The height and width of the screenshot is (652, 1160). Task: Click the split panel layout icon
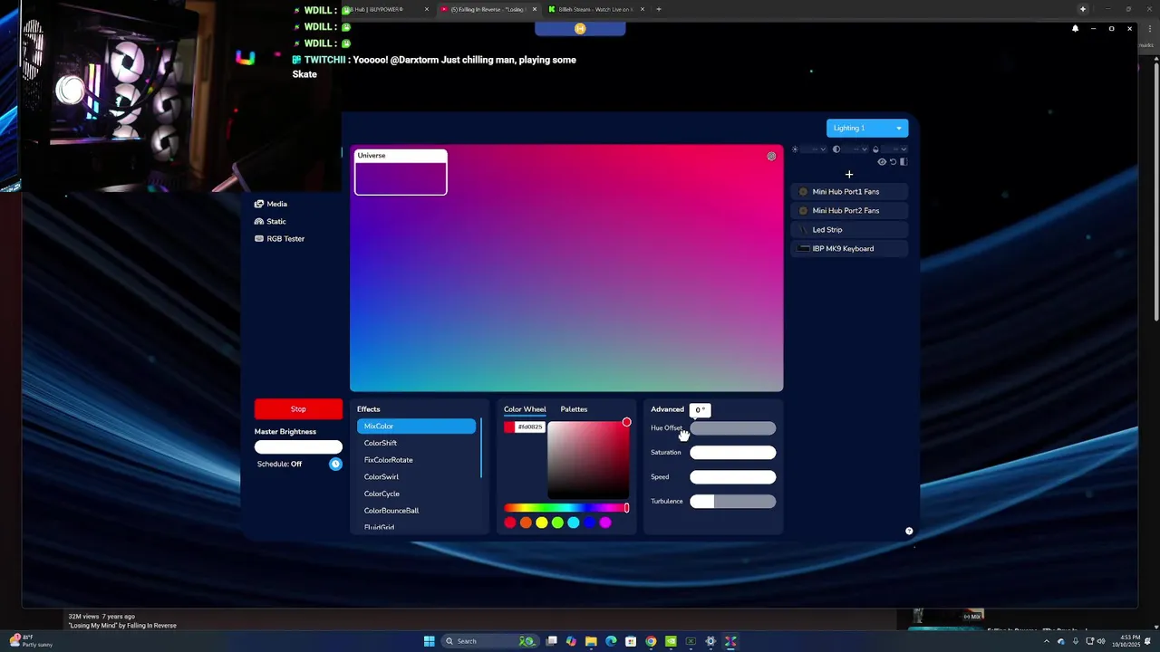point(904,161)
